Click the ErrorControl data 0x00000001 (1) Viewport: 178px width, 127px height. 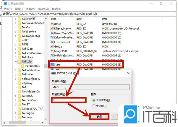(111, 42)
